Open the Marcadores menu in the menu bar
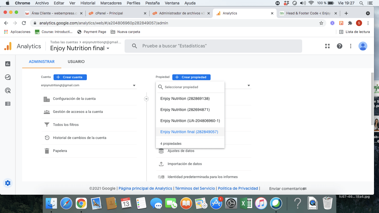 [x=111, y=3]
